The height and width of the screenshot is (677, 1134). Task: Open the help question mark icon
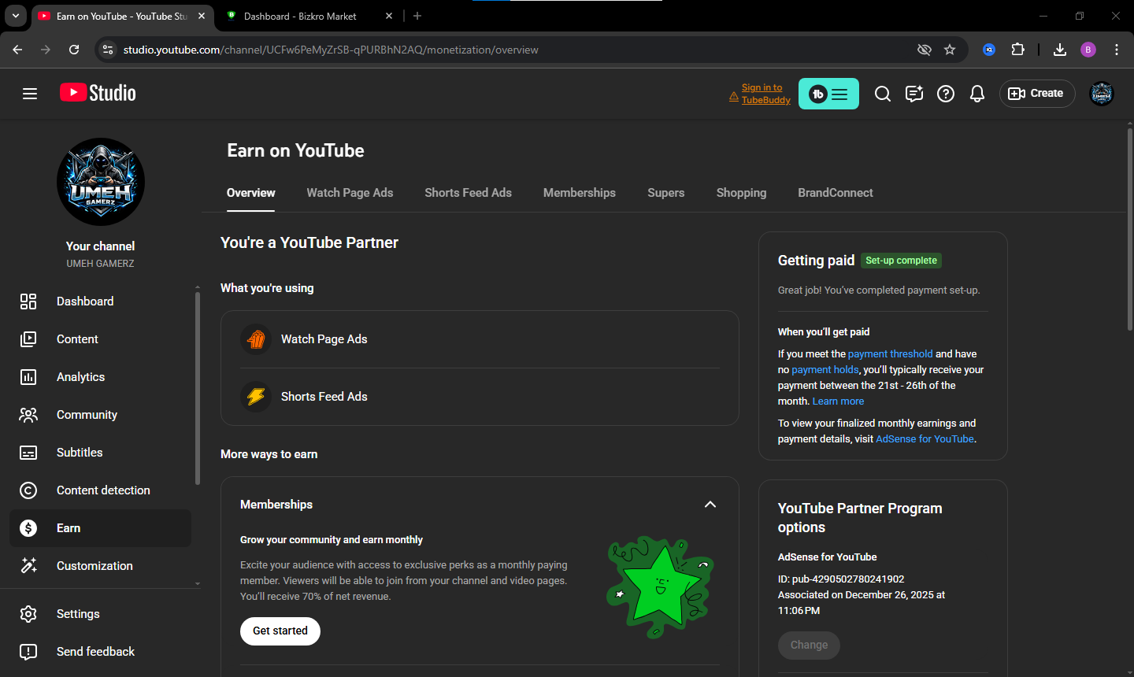946,94
